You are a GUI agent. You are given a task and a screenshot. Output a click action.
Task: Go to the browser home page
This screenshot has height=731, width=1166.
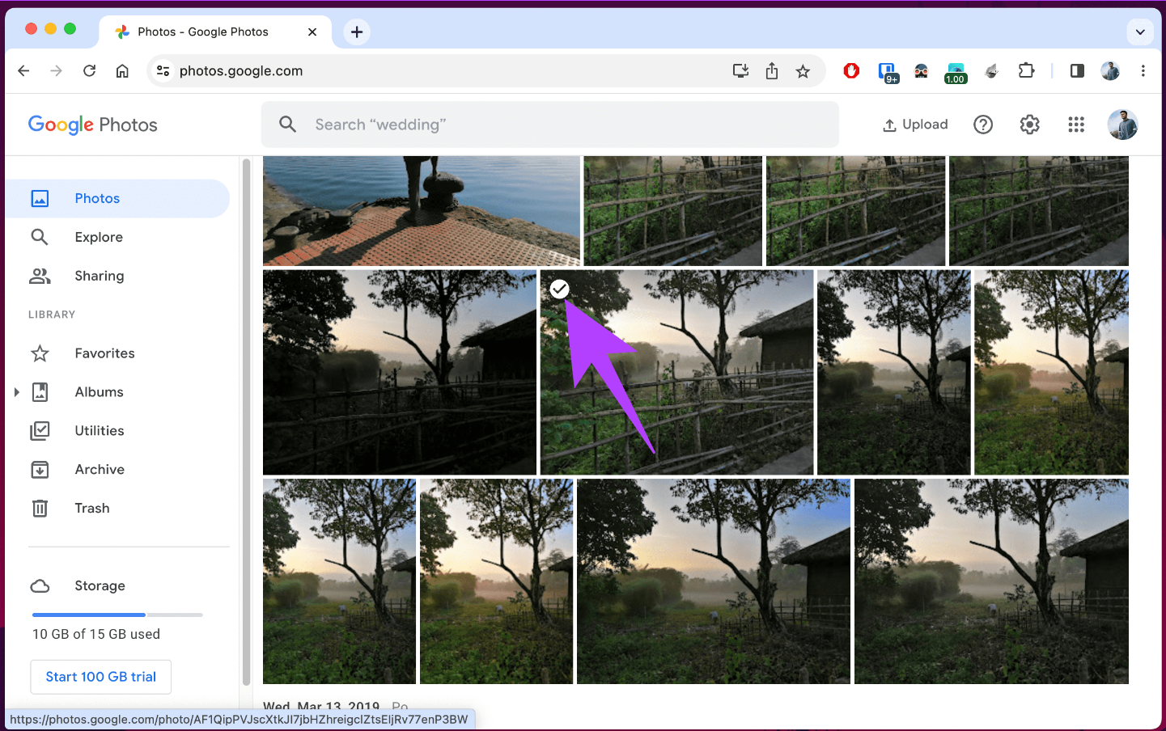tap(122, 71)
